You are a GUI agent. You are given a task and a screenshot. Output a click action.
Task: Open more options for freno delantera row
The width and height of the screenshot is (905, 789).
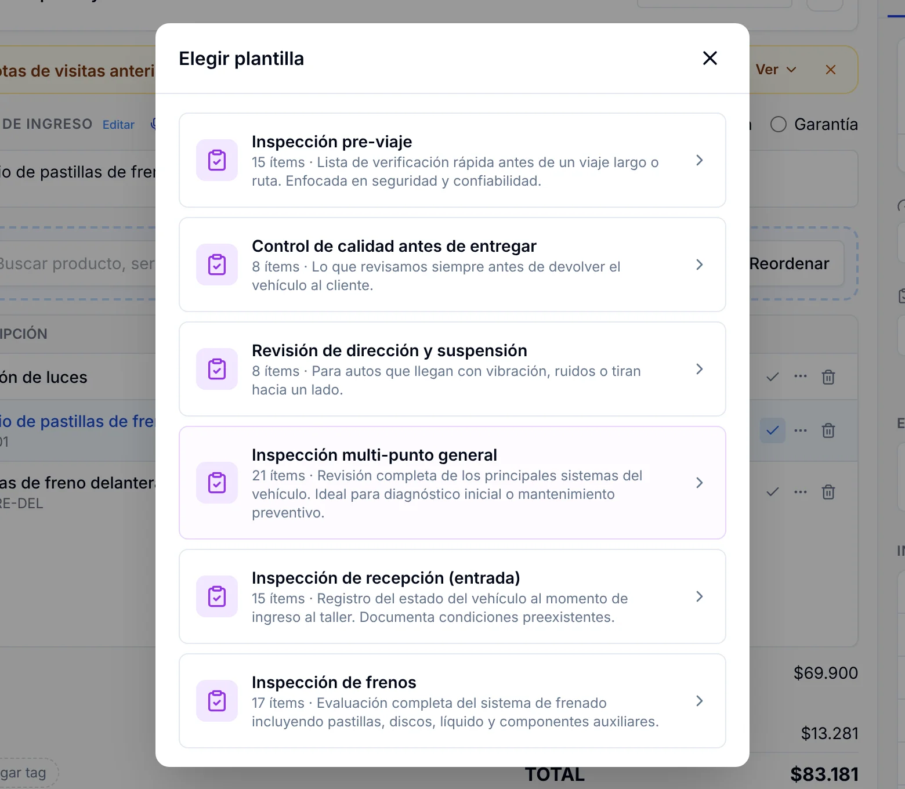(801, 492)
